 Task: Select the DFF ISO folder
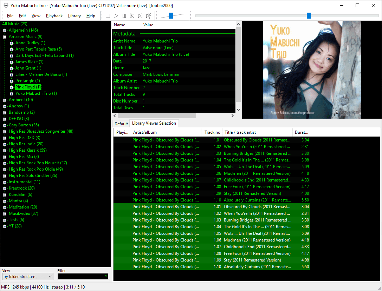19,119
